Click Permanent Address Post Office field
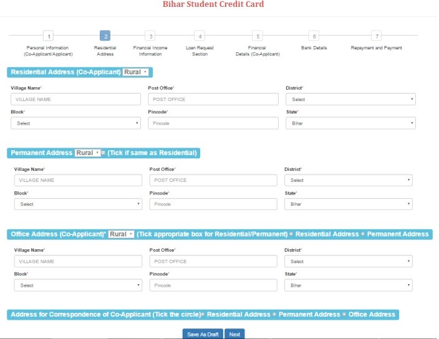 point(213,181)
